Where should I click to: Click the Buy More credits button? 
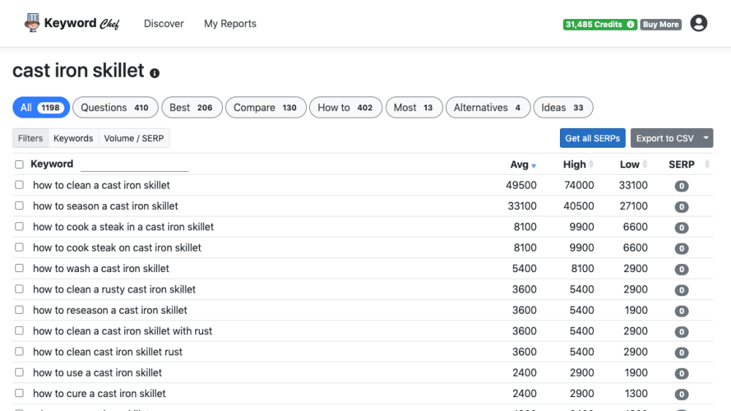(x=661, y=24)
